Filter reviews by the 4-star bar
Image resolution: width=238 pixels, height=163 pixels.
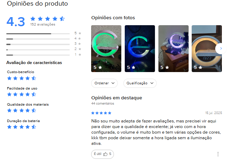44,38
